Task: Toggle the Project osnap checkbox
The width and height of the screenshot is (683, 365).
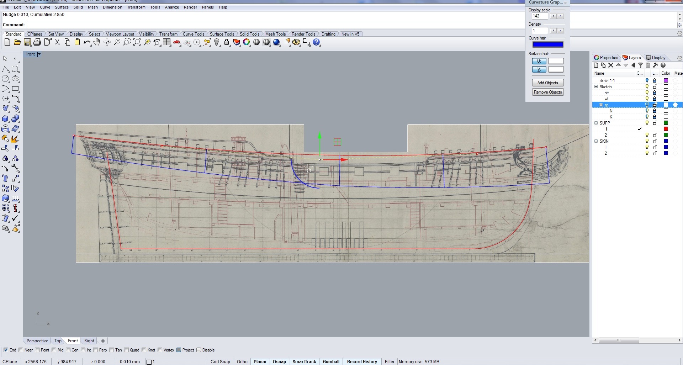Action: pyautogui.click(x=179, y=350)
